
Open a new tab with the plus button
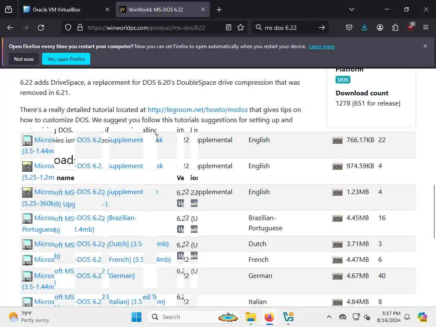click(219, 10)
